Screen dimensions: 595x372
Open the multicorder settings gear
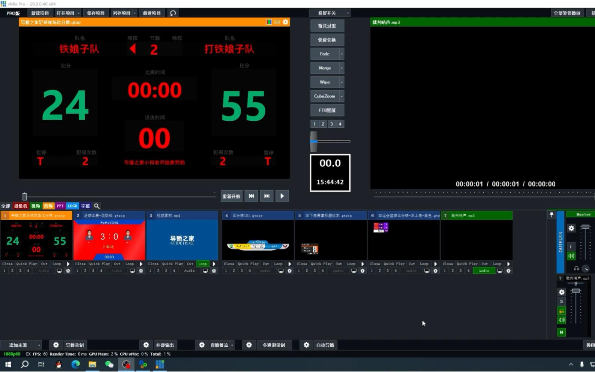(249, 345)
